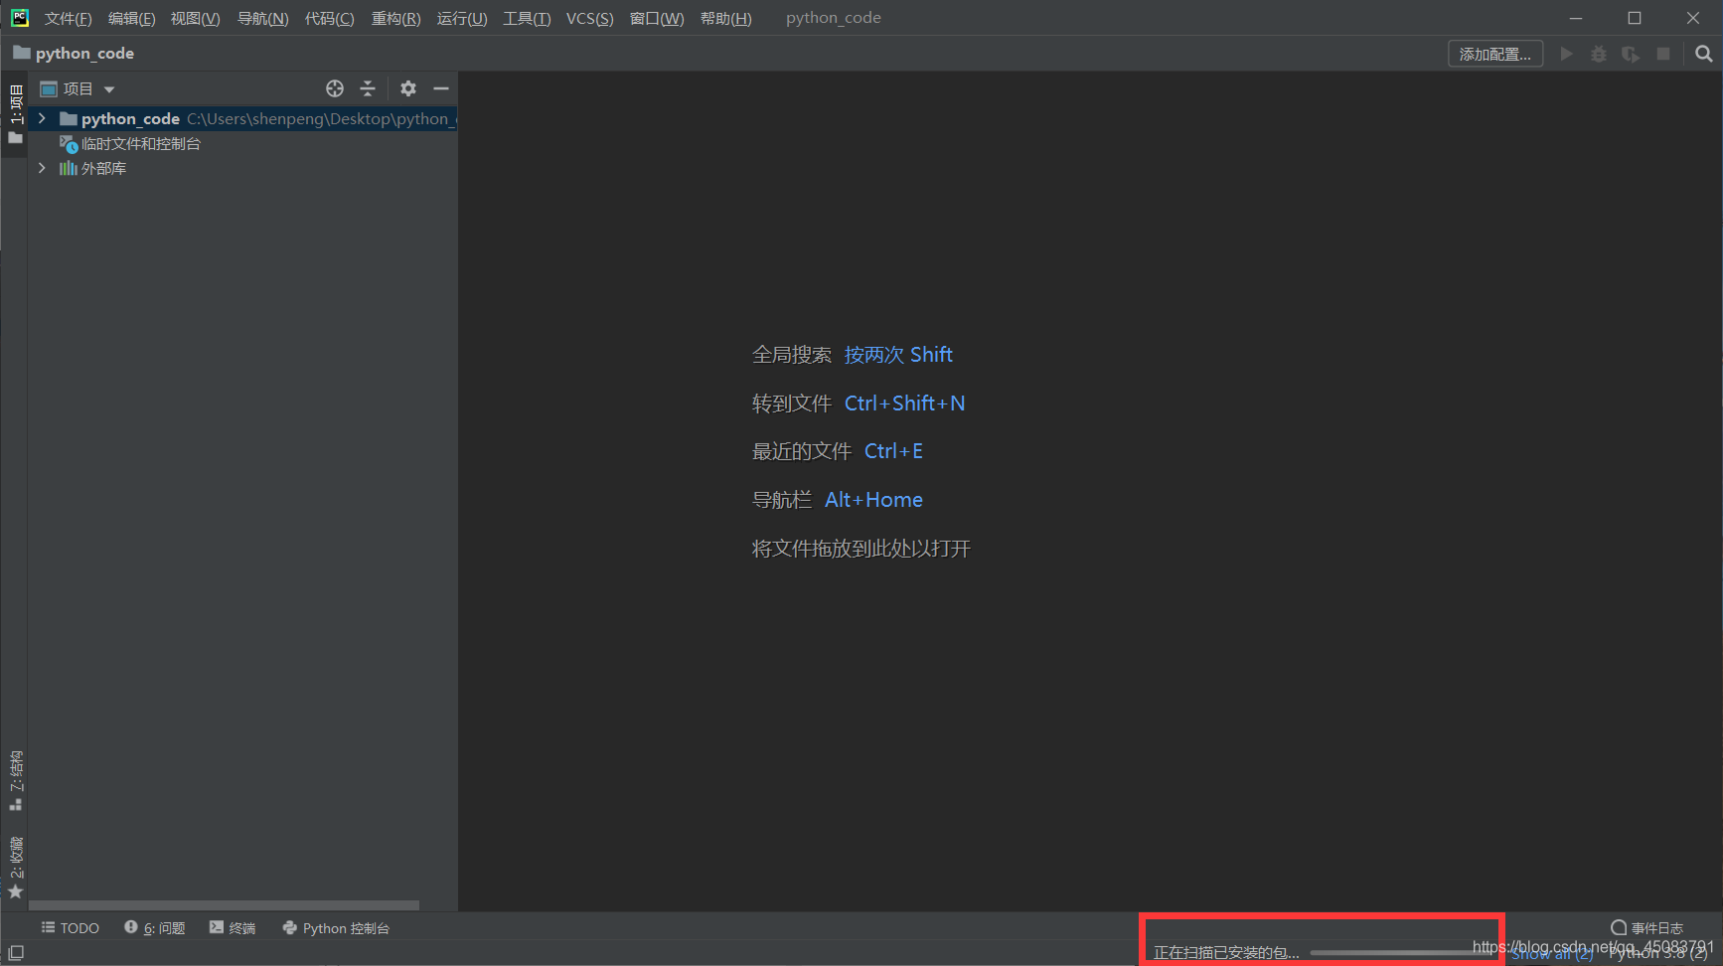
Task: Open the TODO tool window tab
Action: pos(70,928)
